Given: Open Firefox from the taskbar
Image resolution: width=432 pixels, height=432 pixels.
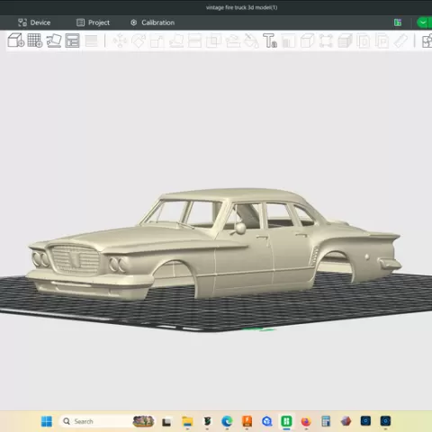Looking at the screenshot, I should [306, 421].
